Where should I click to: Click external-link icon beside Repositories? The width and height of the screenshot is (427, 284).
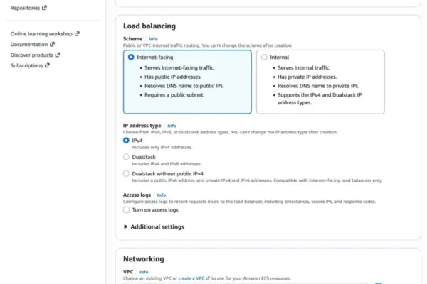(x=44, y=8)
